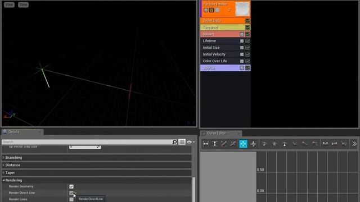Screen dimensions: 360x202
Task: Select the Lifetime module row
Action: 225,41
